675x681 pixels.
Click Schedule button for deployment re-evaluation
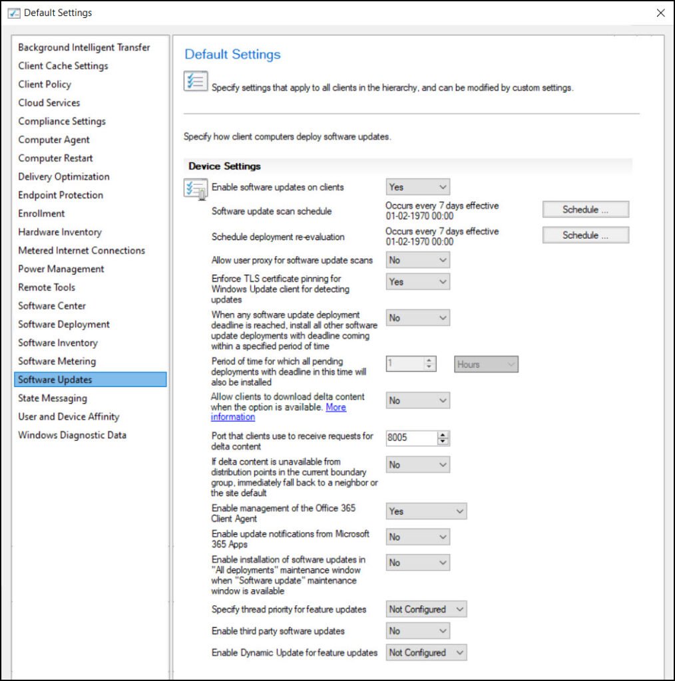tap(585, 235)
